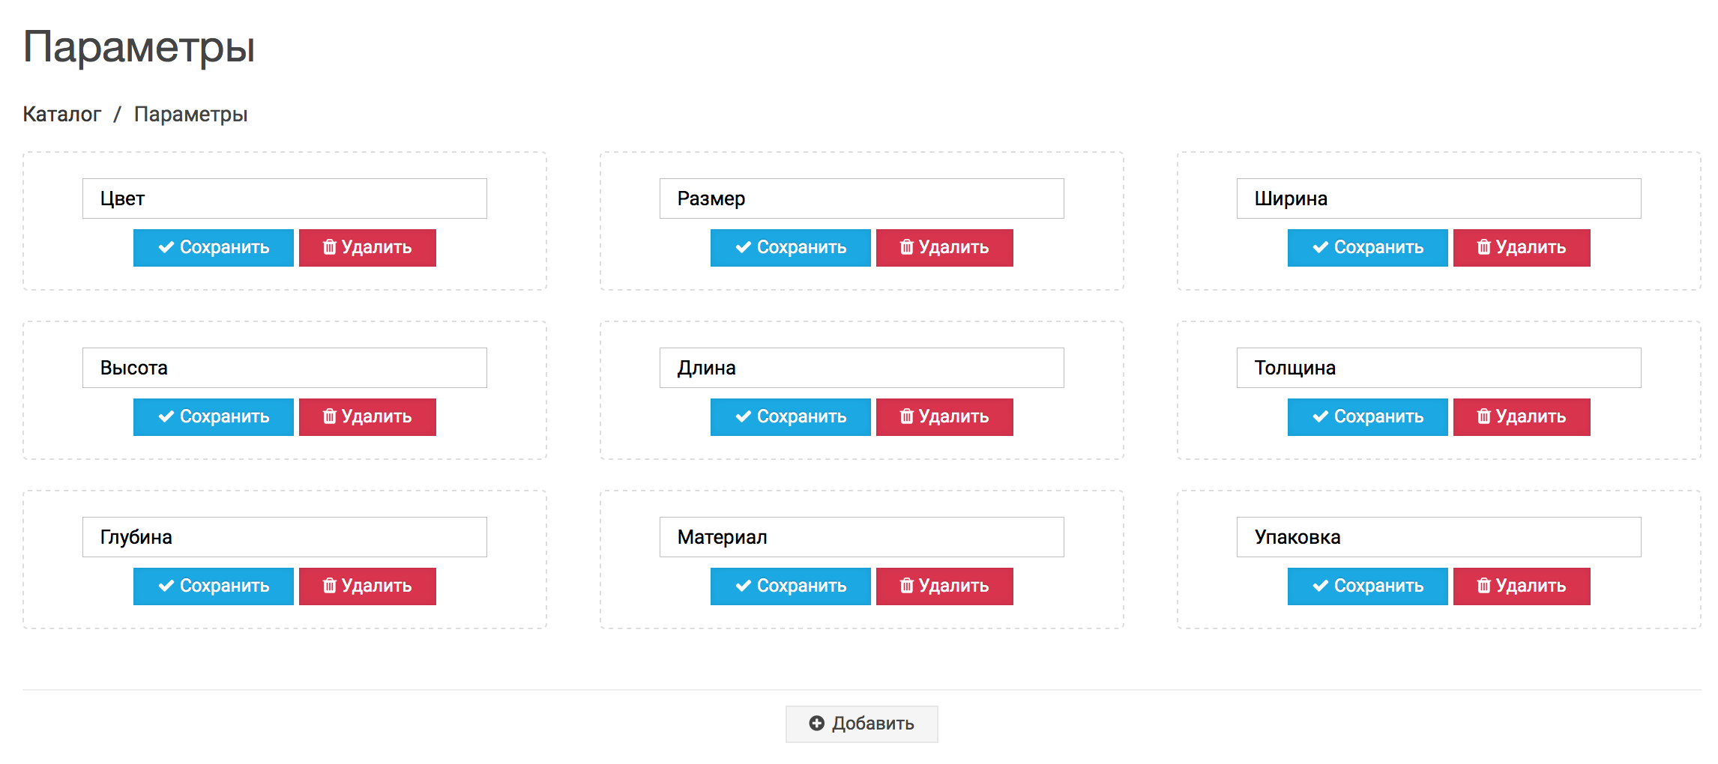Select the Упаковка input box
This screenshot has height=764, width=1718.
(1438, 537)
